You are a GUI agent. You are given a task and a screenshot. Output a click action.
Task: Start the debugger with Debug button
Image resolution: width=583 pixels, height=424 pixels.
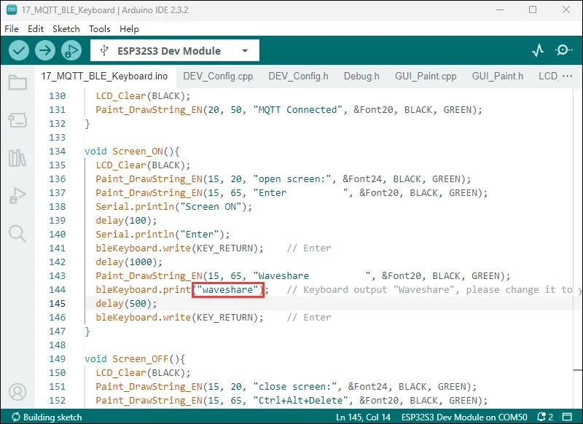71,50
